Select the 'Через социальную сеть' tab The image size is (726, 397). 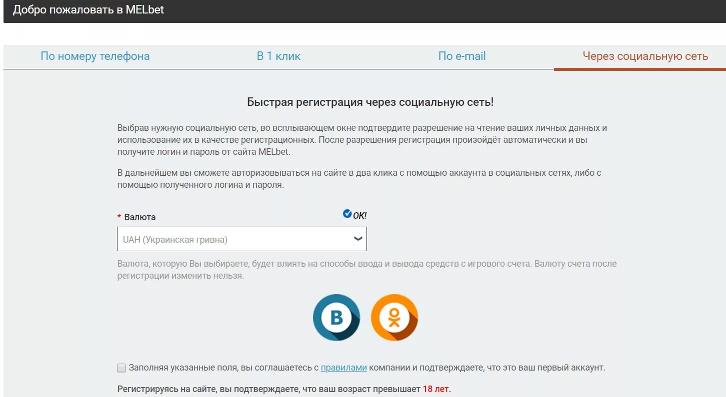coord(645,56)
